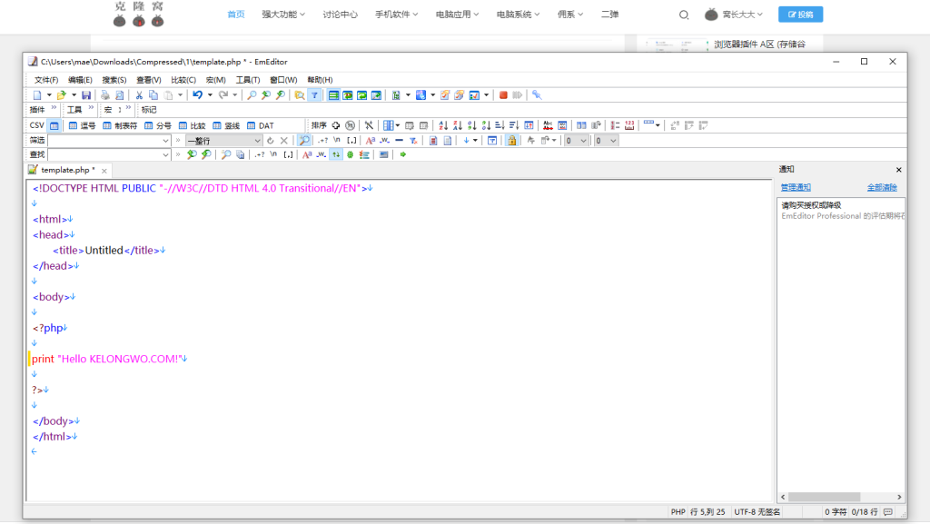Click the plus icon next to 排序

tap(336, 125)
